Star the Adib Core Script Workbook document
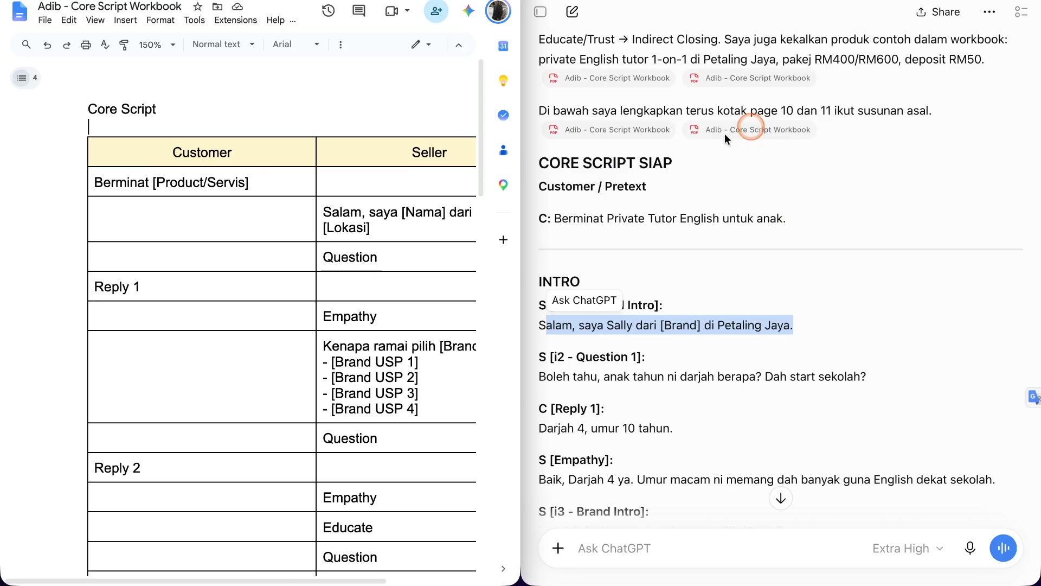The width and height of the screenshot is (1041, 586). tap(198, 7)
